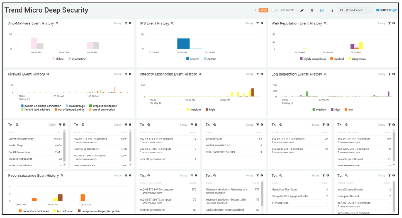The height and width of the screenshot is (218, 402).
Task: Open Today time range on Firewall panel
Action: pyautogui.click(x=118, y=74)
